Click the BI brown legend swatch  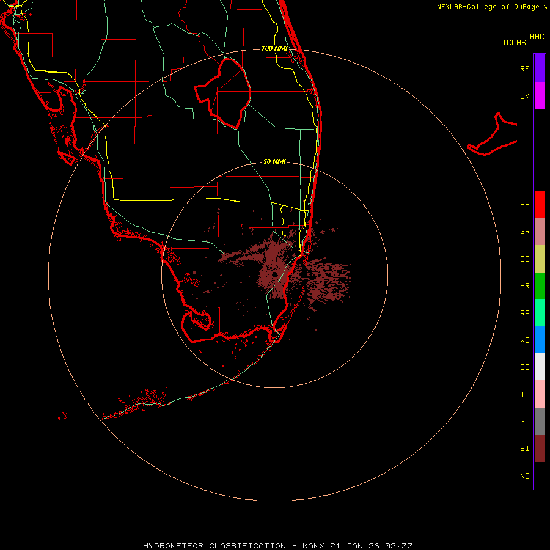(540, 449)
